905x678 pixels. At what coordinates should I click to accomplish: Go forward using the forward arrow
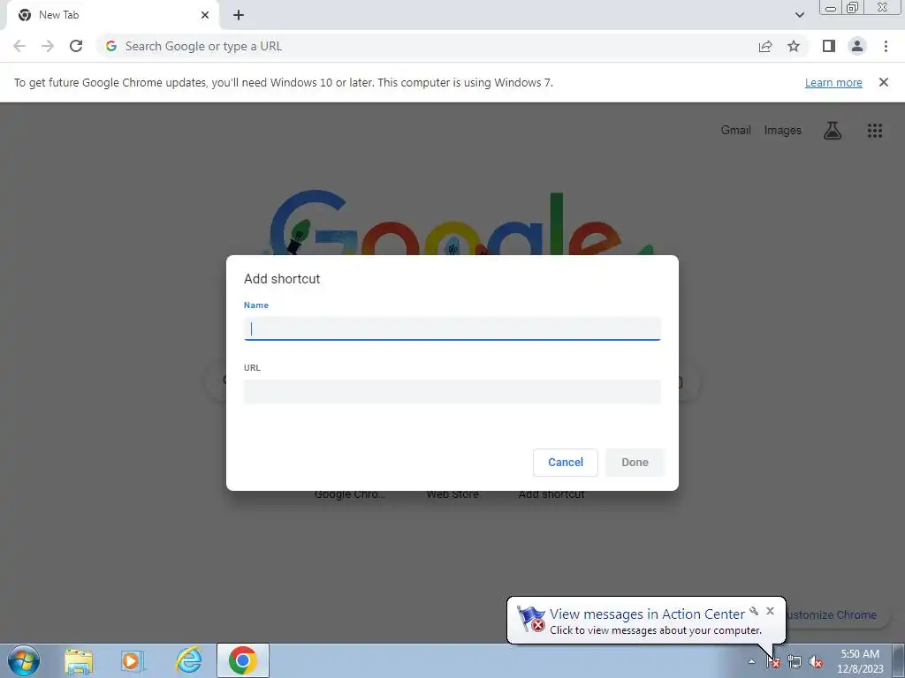(x=48, y=46)
